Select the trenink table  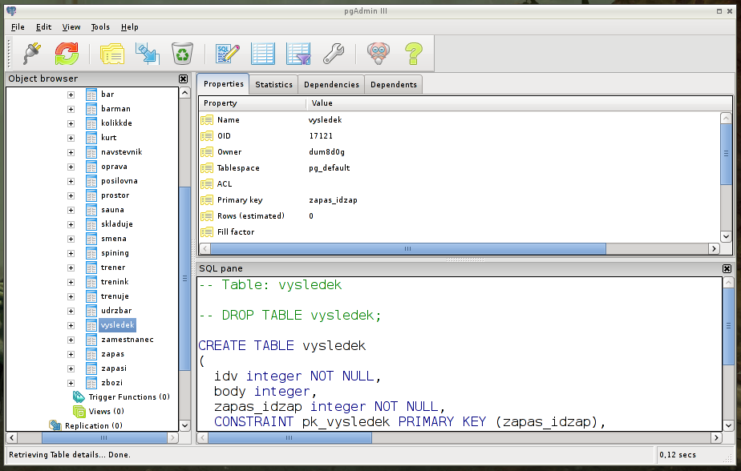coord(115,282)
